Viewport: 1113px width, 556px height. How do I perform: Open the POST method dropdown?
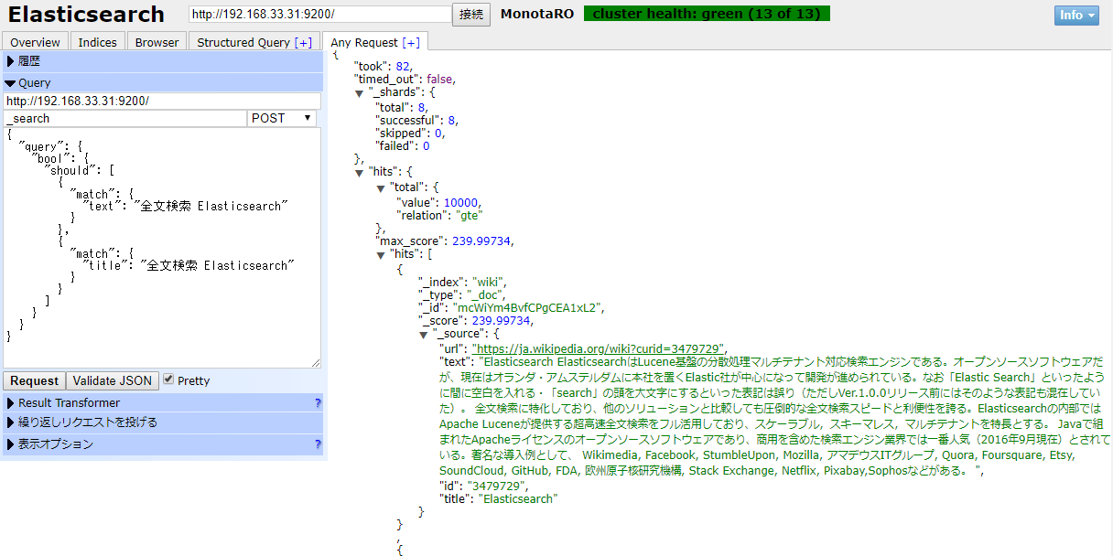281,117
